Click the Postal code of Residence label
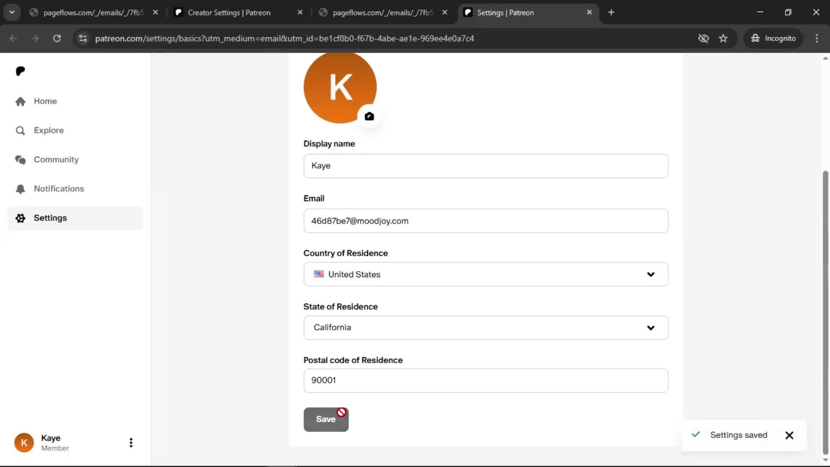This screenshot has height=467, width=830. 353,360
